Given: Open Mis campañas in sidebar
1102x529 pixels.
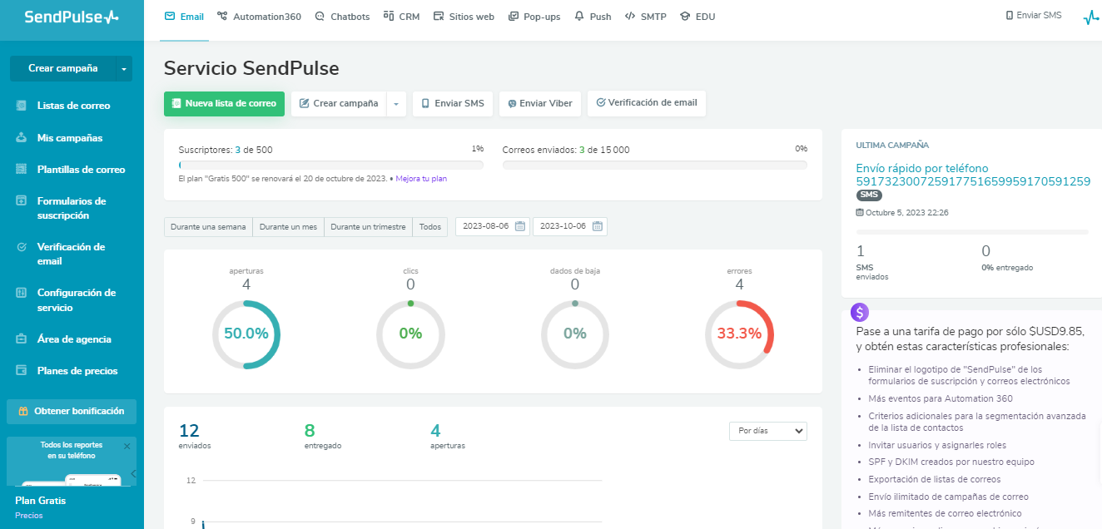Looking at the screenshot, I should [x=70, y=138].
